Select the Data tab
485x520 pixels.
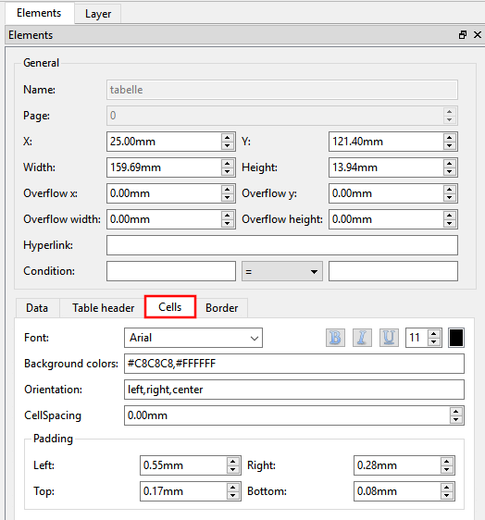click(x=37, y=308)
